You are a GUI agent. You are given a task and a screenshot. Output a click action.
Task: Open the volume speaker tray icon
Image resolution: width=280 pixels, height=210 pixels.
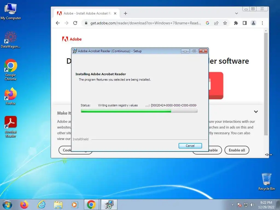tap(252, 205)
